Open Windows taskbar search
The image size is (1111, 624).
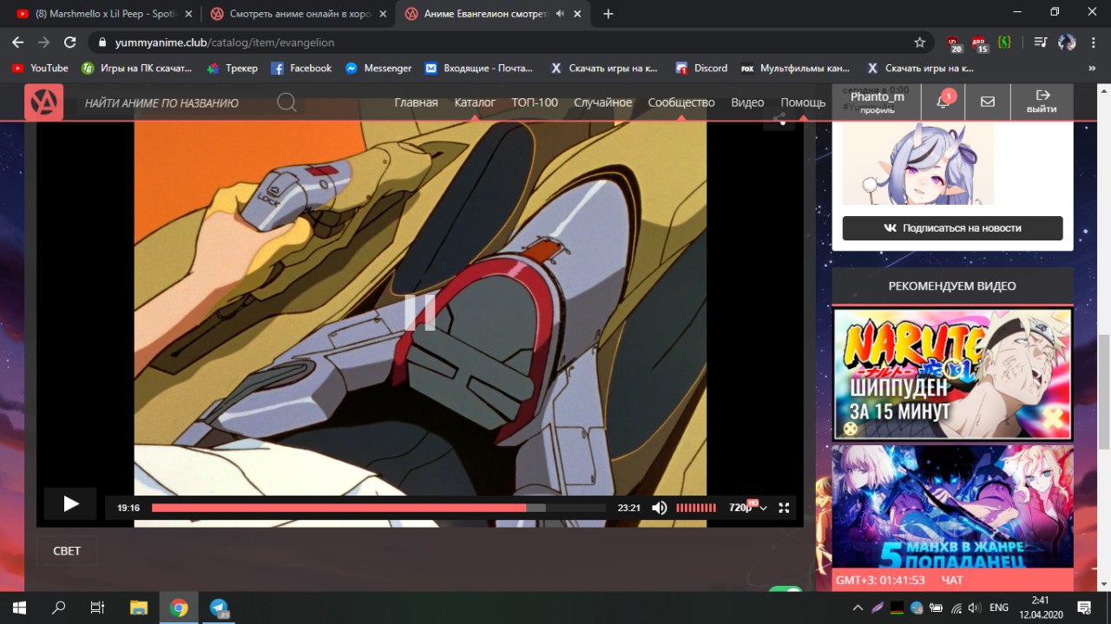point(59,608)
